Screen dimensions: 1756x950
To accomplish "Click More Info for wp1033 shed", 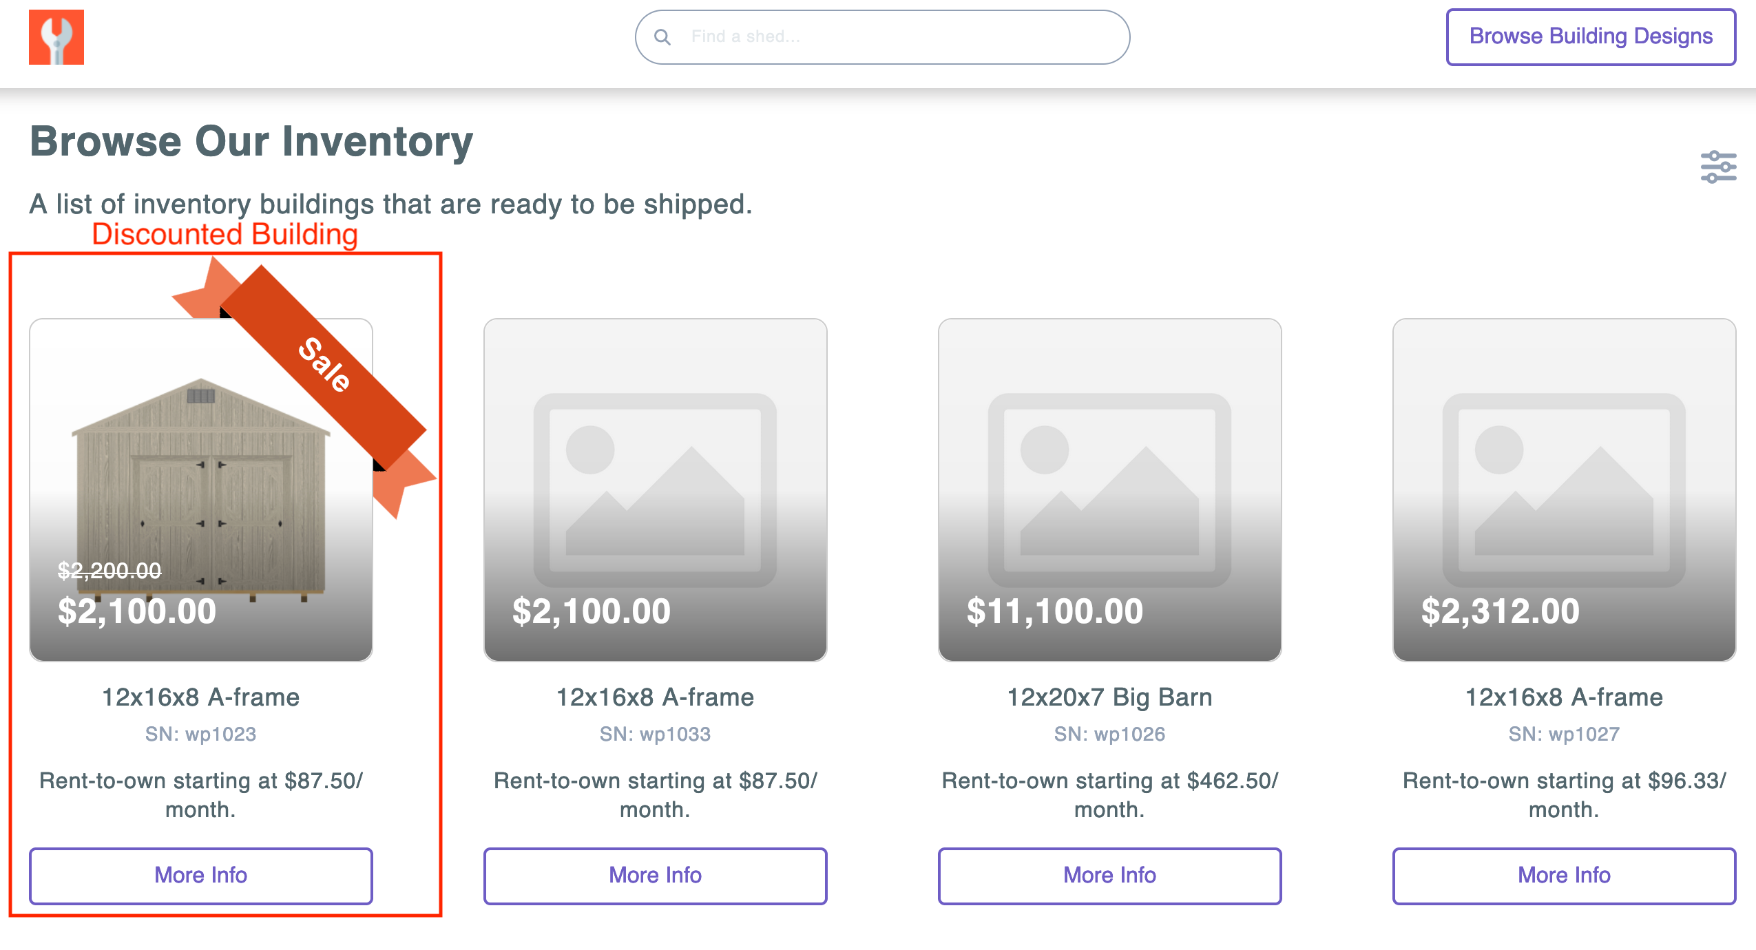I will click(x=655, y=875).
